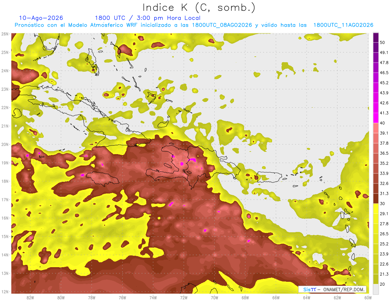The width and height of the screenshot is (391, 302).
Task: Click the map title "Indice K (C, somb.)"
Action: pos(199,7)
